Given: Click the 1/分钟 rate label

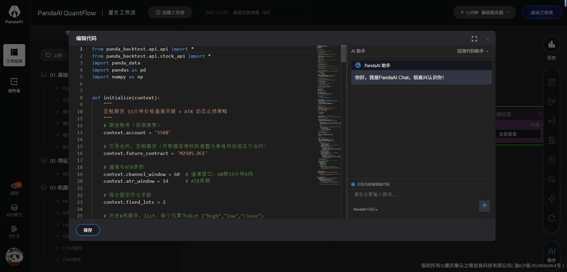Looking at the screenshot, I should click(x=470, y=12).
